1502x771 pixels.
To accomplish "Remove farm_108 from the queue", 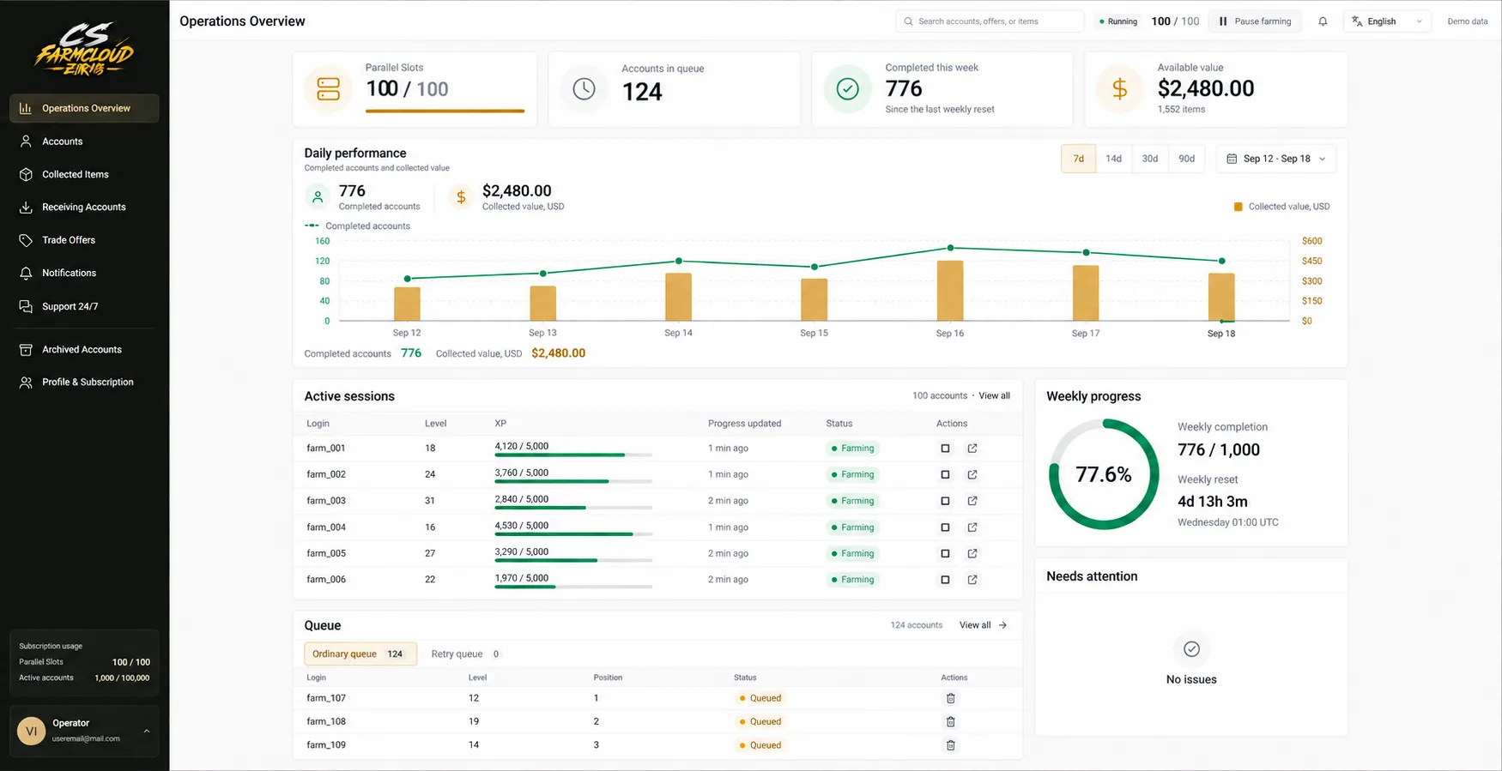I will pos(950,721).
